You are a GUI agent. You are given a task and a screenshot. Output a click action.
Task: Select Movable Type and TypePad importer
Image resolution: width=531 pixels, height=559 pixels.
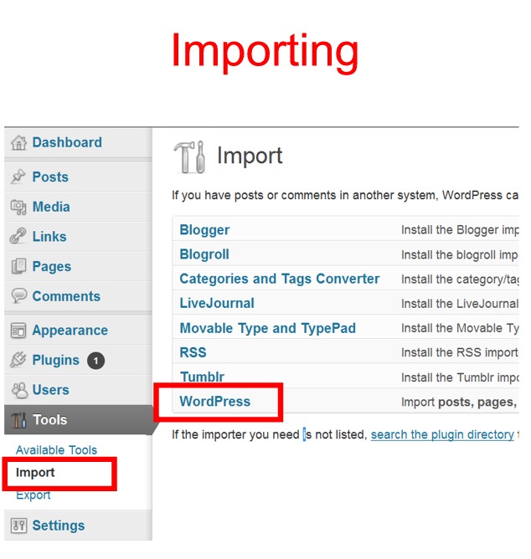click(x=268, y=328)
